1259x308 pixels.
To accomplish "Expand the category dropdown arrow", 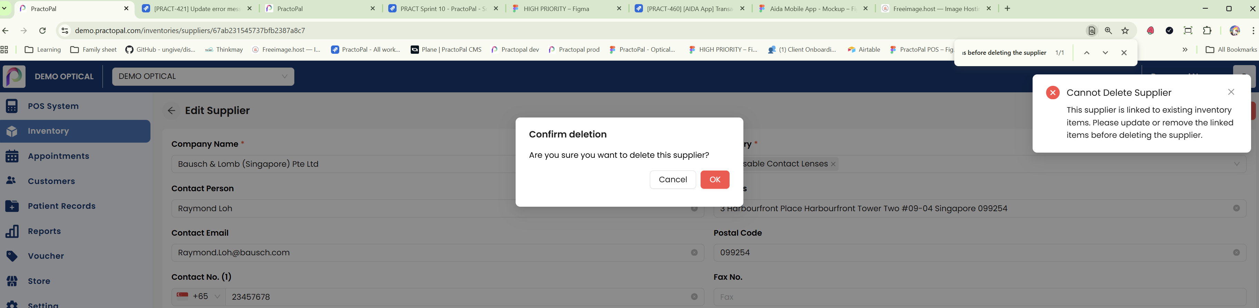I will coord(1236,164).
